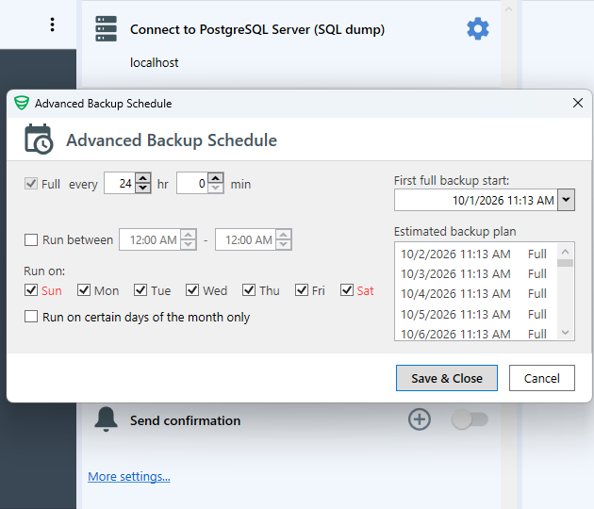Click the localhost server name text
The image size is (594, 509).
tap(155, 62)
